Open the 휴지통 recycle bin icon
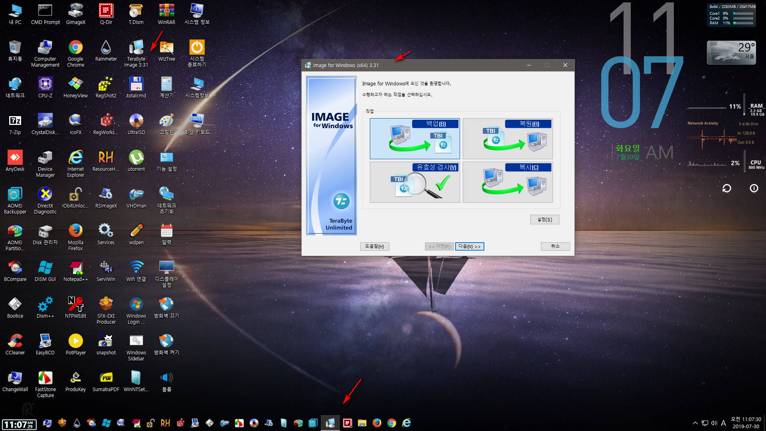Viewport: 766px width, 431px height. click(x=15, y=51)
